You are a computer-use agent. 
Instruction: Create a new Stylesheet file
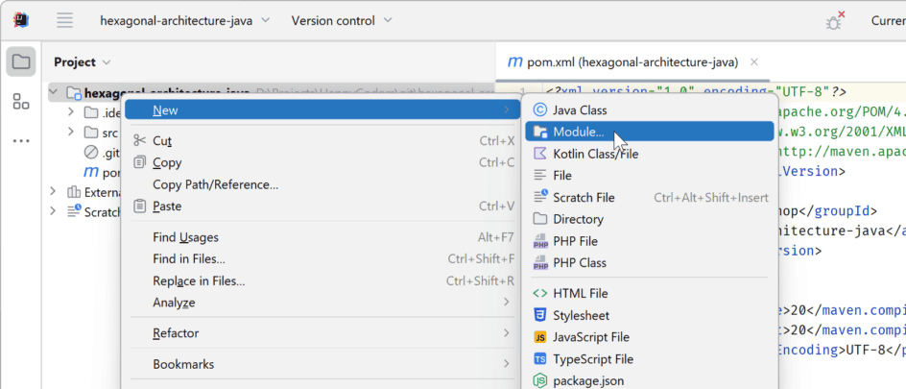click(581, 315)
